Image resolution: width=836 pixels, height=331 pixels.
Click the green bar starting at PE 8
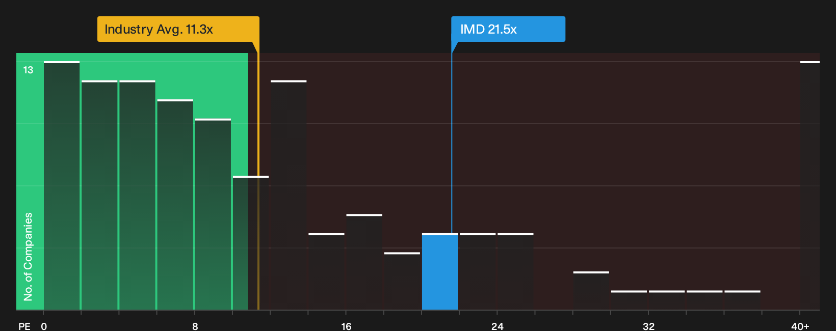pyautogui.click(x=213, y=214)
